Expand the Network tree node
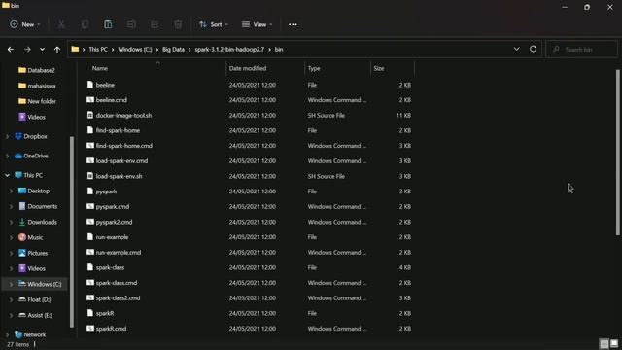Screen dimensions: 622x350 [x=7, y=334]
